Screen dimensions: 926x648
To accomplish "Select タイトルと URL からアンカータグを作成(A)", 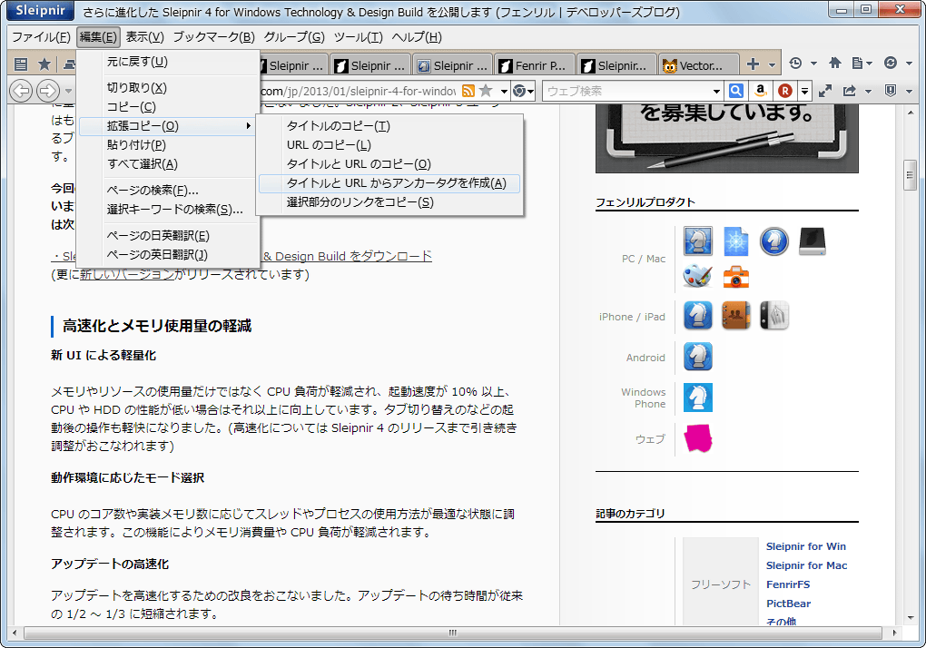I will (x=390, y=183).
